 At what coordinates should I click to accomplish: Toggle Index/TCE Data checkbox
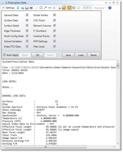click(x=27, y=46)
